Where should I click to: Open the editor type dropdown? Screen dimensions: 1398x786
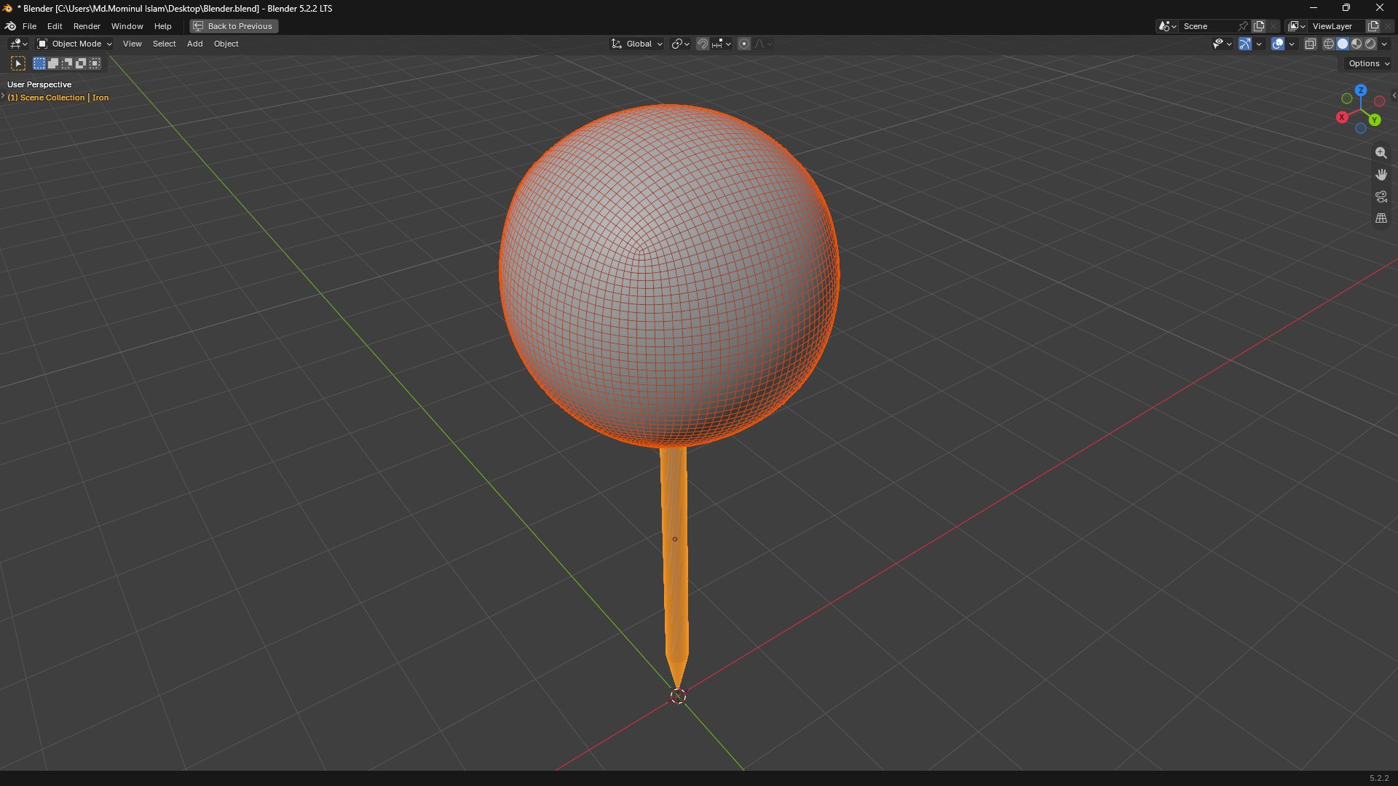[18, 44]
